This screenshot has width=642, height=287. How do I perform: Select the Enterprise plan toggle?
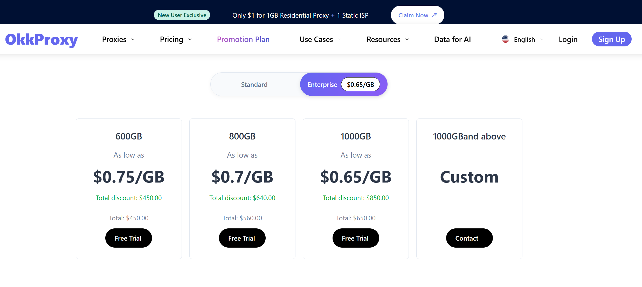point(322,85)
